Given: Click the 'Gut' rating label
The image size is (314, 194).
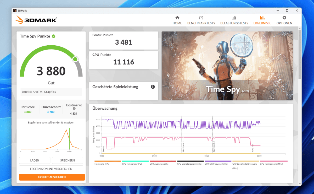Looking at the screenshot, I should (51, 83).
